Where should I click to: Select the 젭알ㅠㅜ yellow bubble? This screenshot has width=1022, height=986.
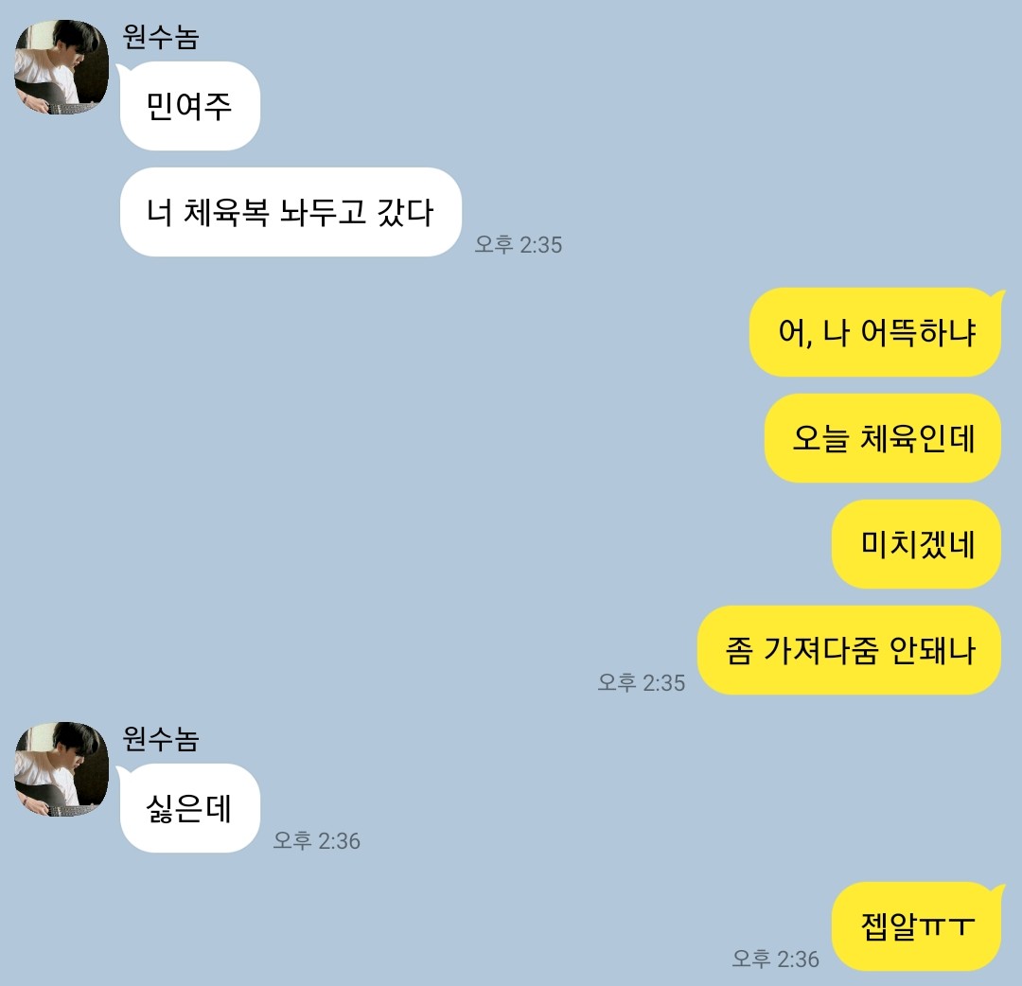pyautogui.click(x=916, y=926)
